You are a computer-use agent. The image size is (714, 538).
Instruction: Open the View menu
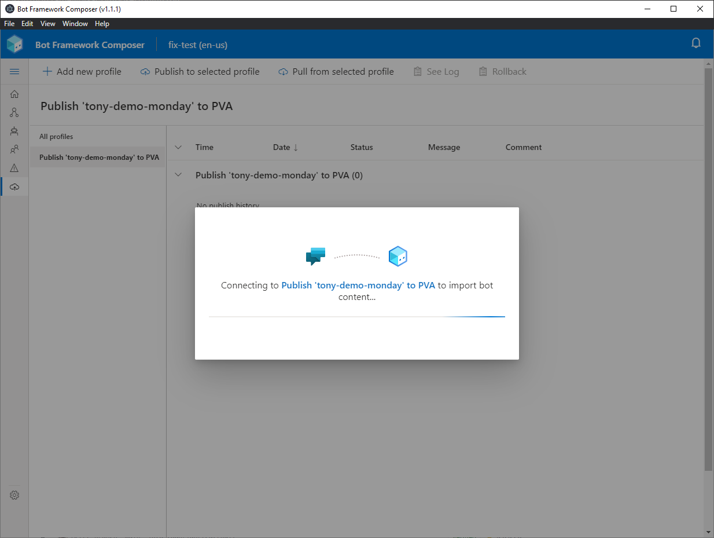click(48, 24)
